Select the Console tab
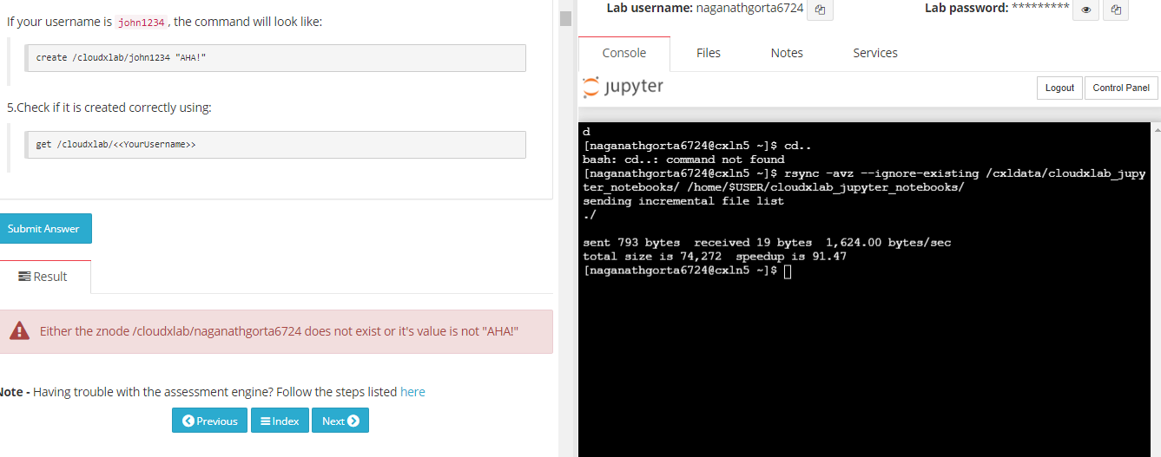The height and width of the screenshot is (457, 1161). (623, 53)
